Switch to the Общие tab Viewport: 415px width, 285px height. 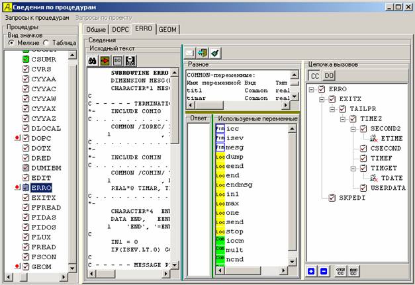[96, 29]
